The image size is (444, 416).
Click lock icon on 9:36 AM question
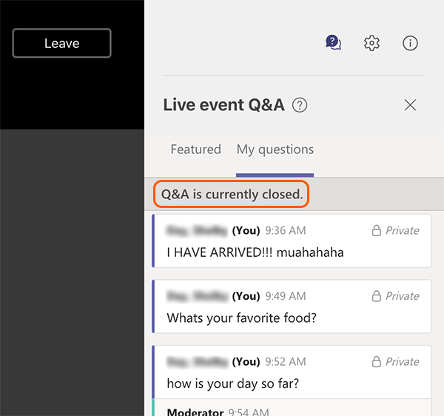377,230
